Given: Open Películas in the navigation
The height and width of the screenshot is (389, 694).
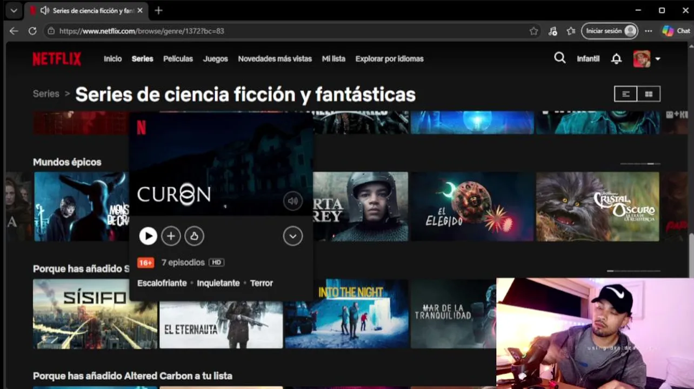Looking at the screenshot, I should [178, 59].
